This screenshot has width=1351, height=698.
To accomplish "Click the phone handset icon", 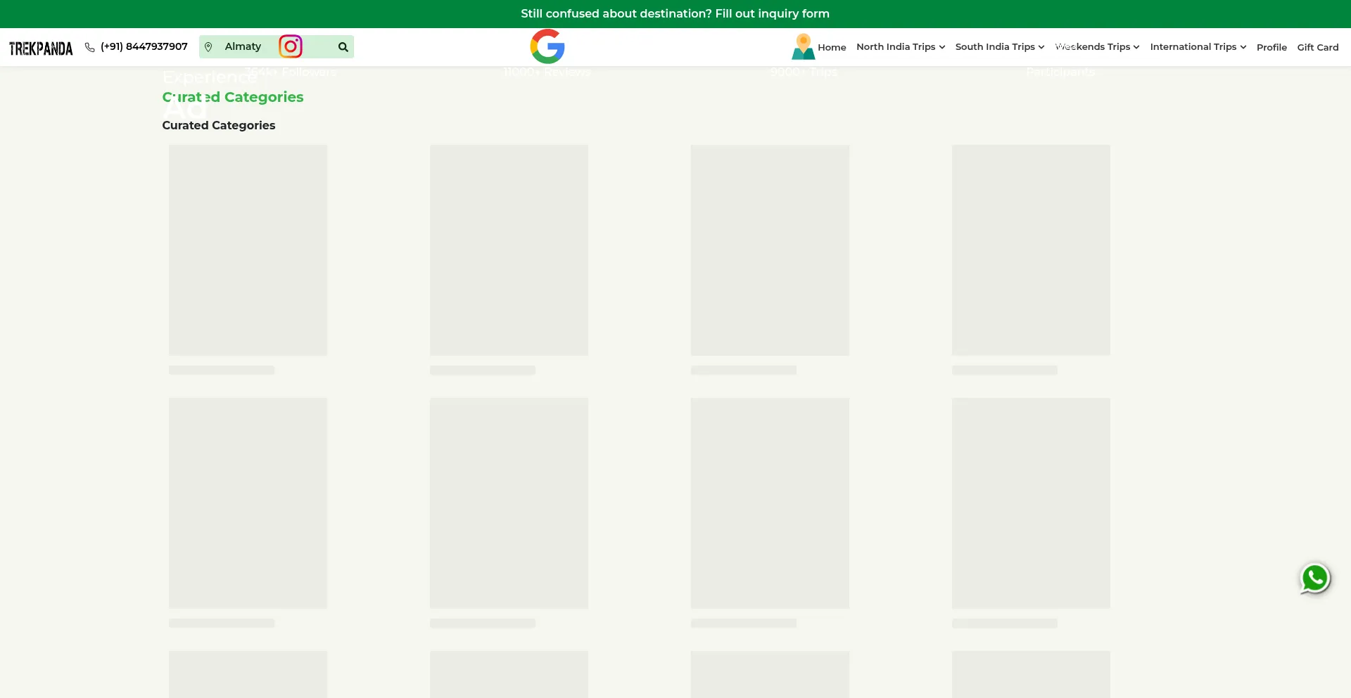I will pyautogui.click(x=90, y=47).
